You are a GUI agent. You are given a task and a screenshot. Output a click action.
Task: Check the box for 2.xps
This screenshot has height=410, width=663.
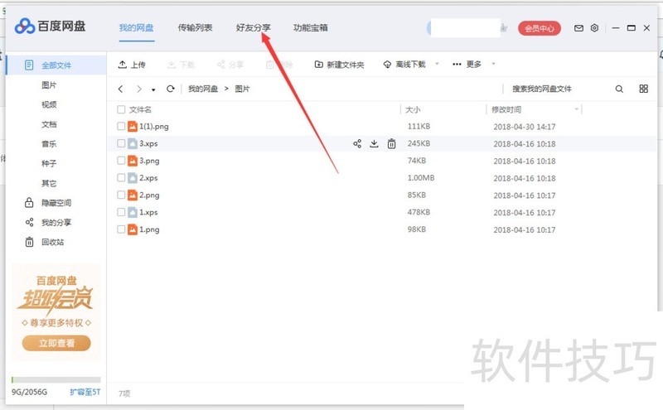point(121,178)
